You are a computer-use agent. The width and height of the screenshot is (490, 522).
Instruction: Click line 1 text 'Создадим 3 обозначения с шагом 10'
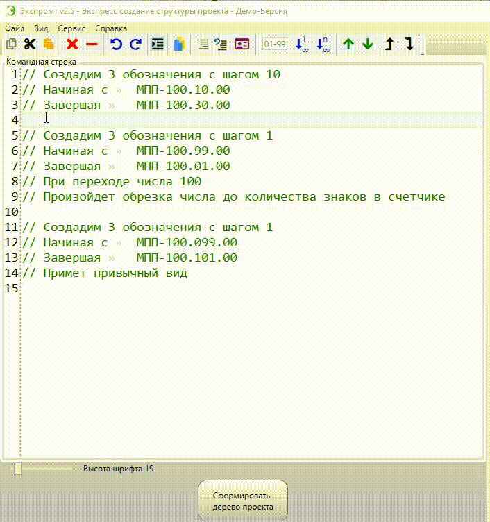point(162,74)
